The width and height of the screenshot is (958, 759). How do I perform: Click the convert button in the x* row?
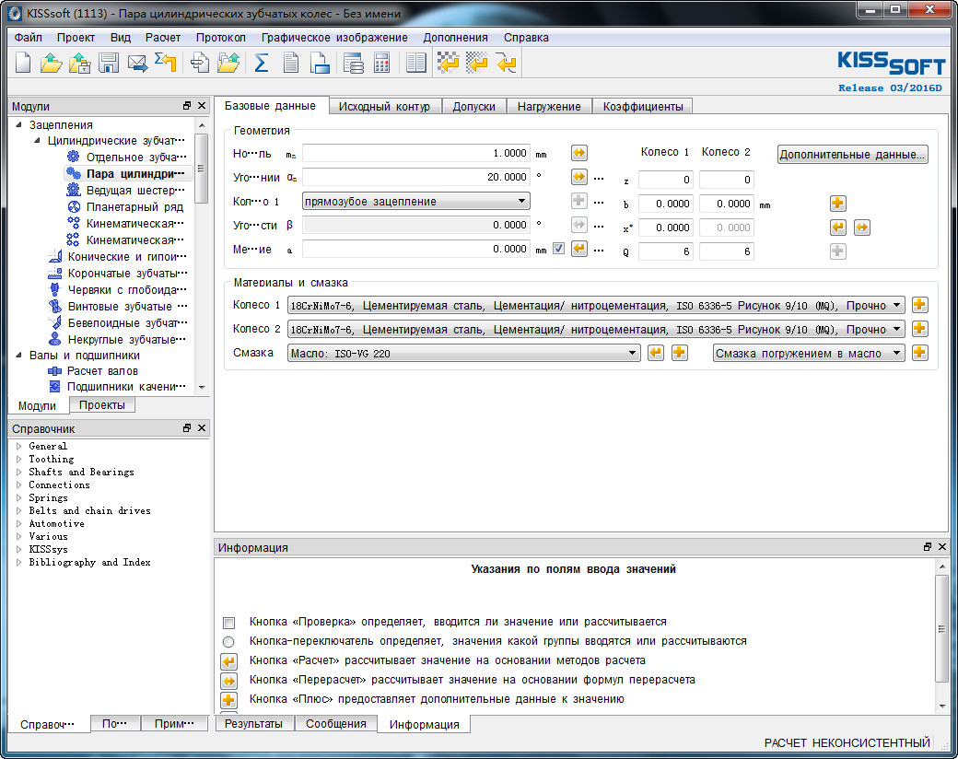(861, 228)
